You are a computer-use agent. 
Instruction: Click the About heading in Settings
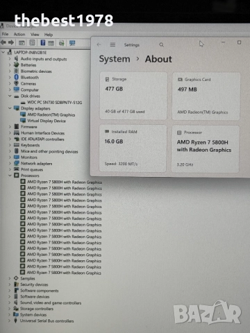click(158, 59)
